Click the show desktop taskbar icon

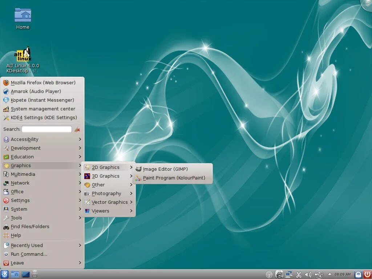click(26, 275)
